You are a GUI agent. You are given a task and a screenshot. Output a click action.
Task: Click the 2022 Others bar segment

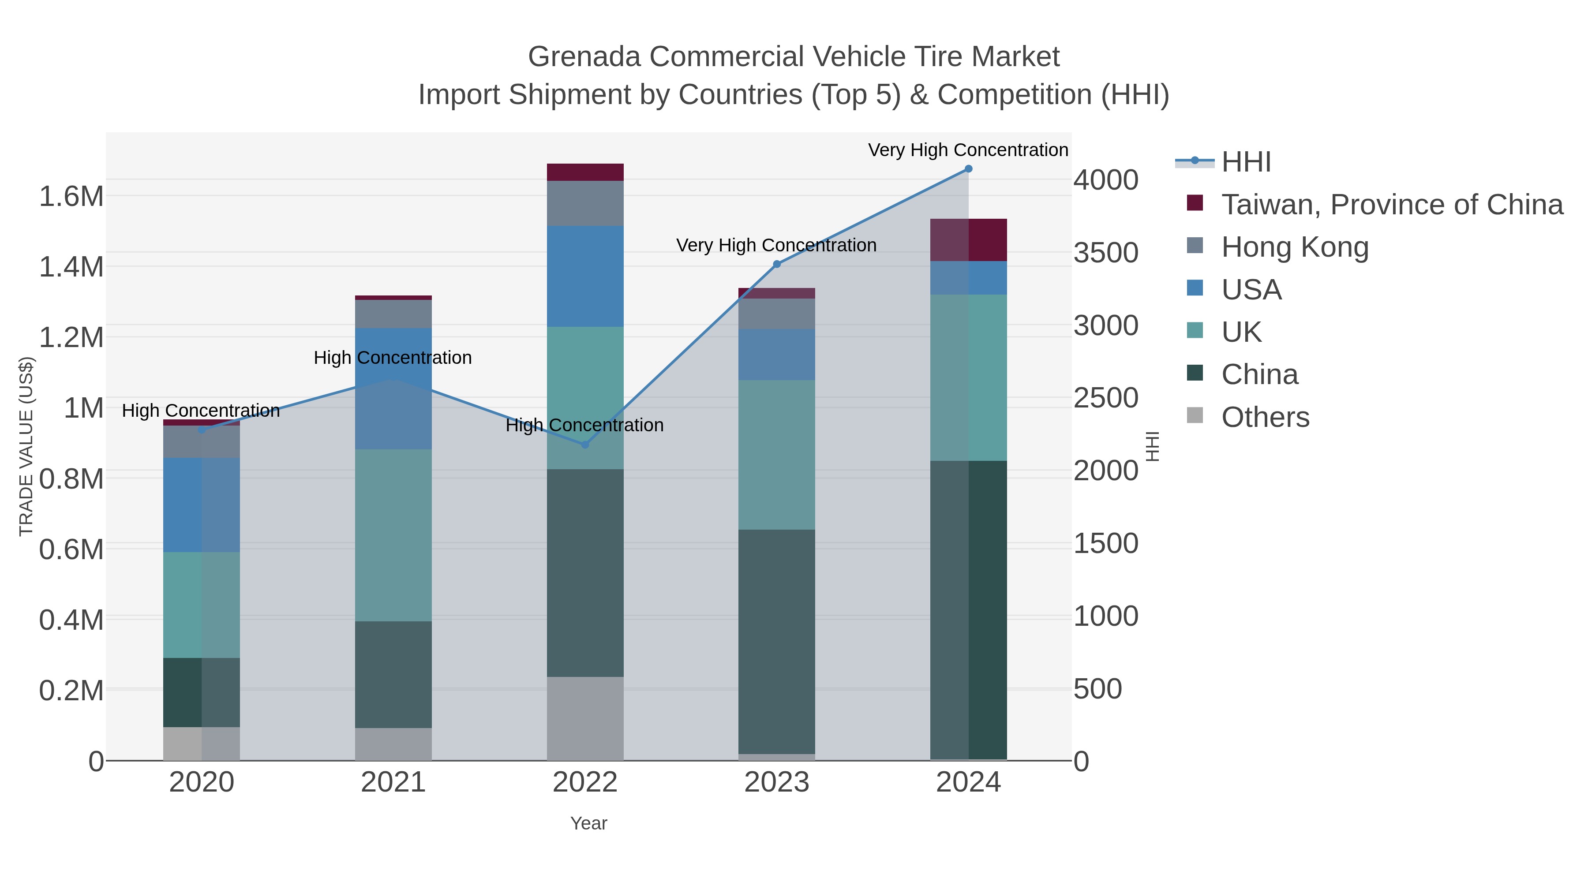(586, 719)
